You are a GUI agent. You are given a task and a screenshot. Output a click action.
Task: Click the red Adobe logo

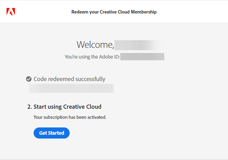click(11, 12)
